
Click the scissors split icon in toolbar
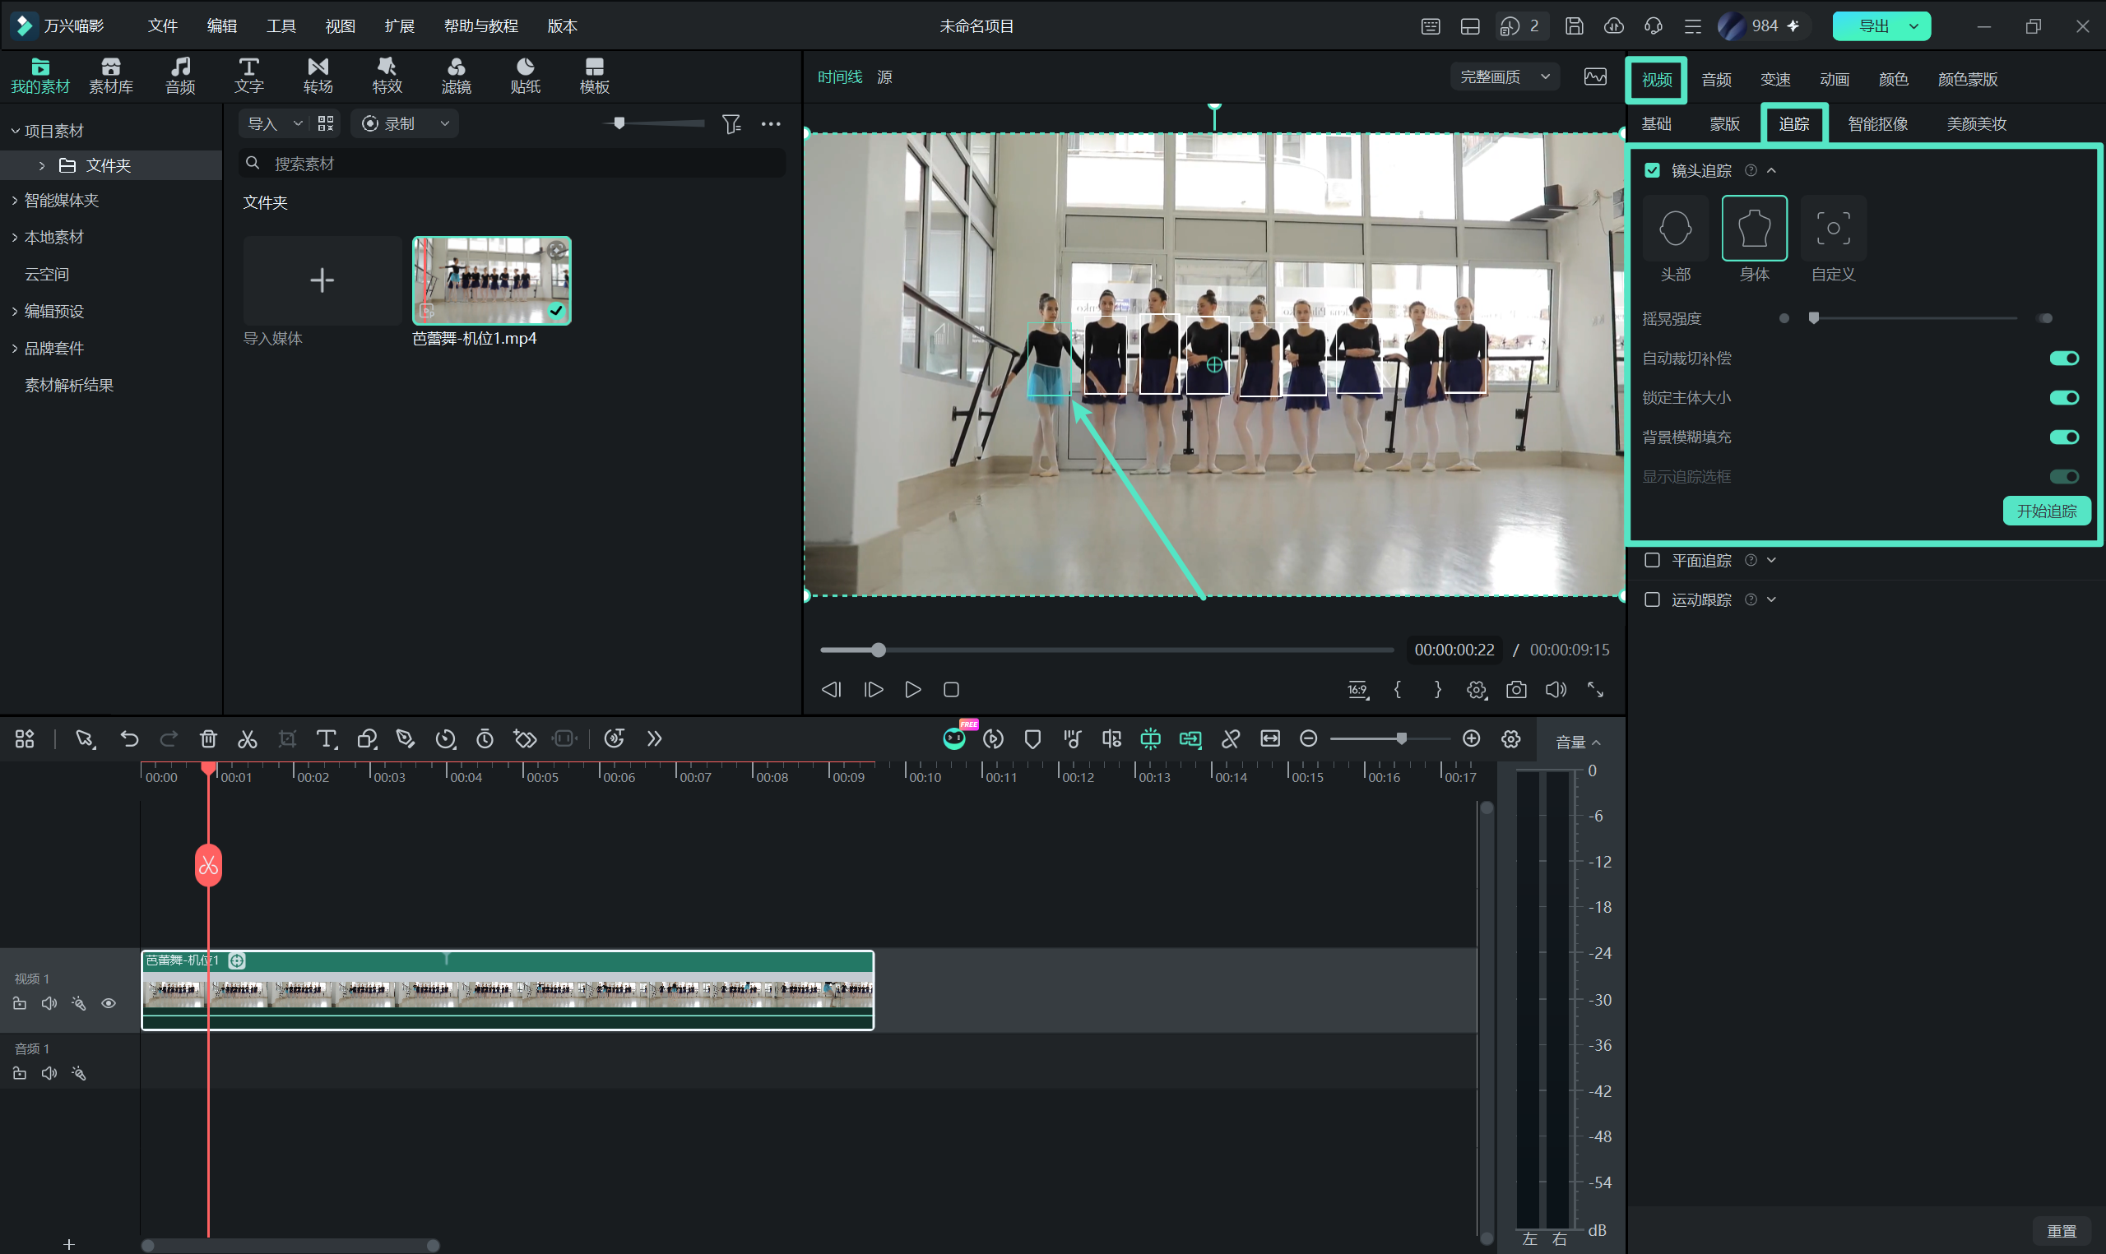(247, 739)
